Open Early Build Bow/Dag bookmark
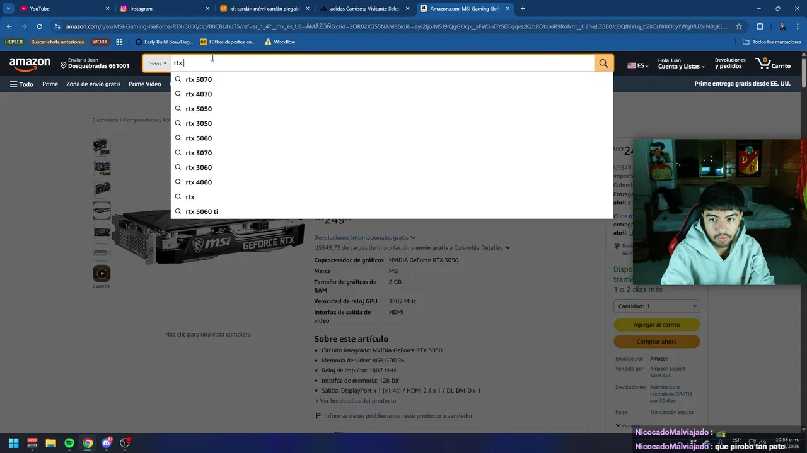The image size is (807, 453). click(x=165, y=42)
